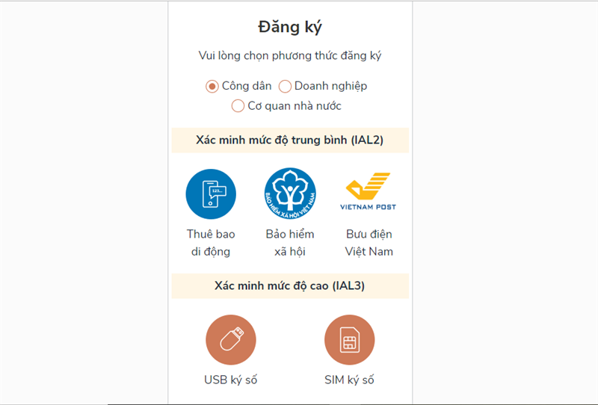Image resolution: width=598 pixels, height=405 pixels.
Task: Select the social insurance emblem icon
Action: (x=290, y=194)
